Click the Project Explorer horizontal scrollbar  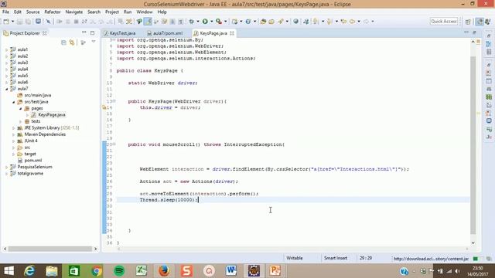click(x=49, y=249)
